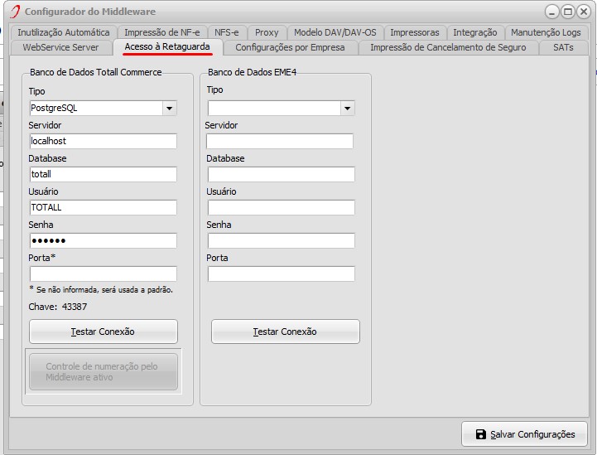597x455 pixels.
Task: Open the Inutilização Automática tab
Action: point(64,32)
